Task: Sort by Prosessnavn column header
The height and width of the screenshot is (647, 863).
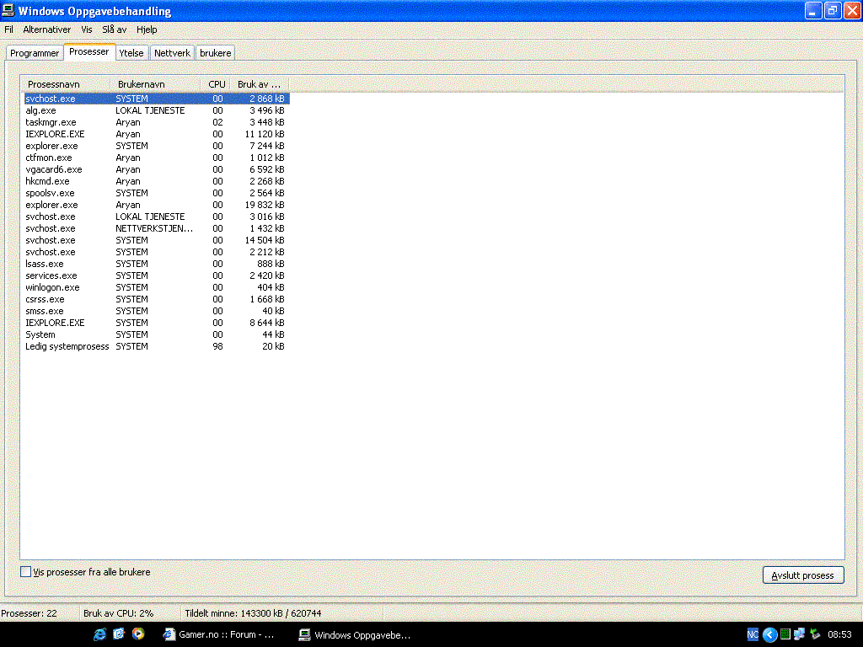Action: [x=65, y=84]
